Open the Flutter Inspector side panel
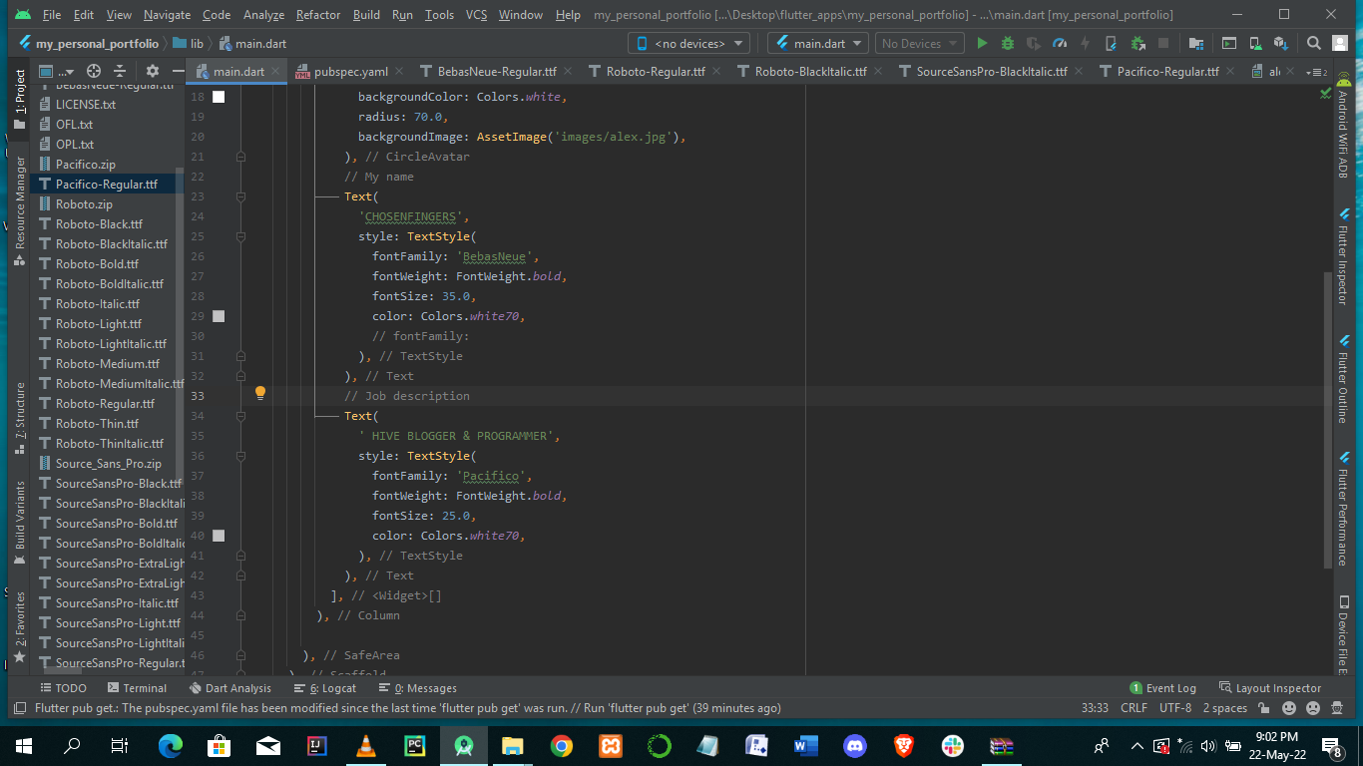 1343,256
